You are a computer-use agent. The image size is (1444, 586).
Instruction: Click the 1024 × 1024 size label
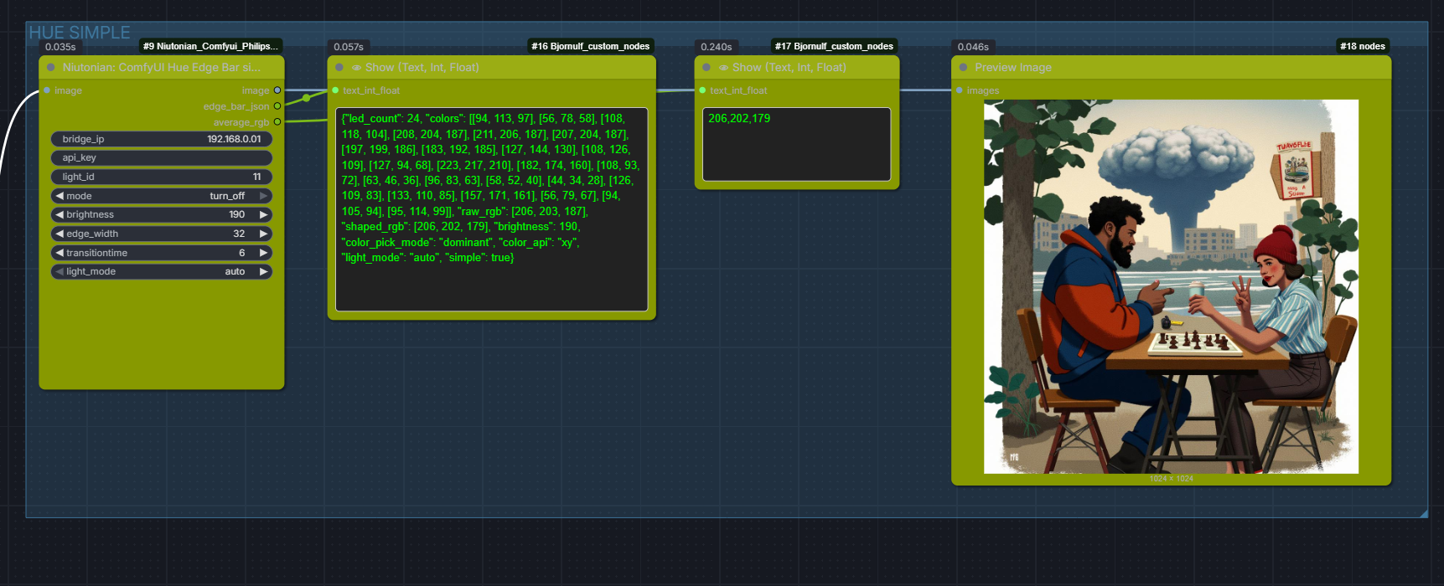coord(1171,479)
